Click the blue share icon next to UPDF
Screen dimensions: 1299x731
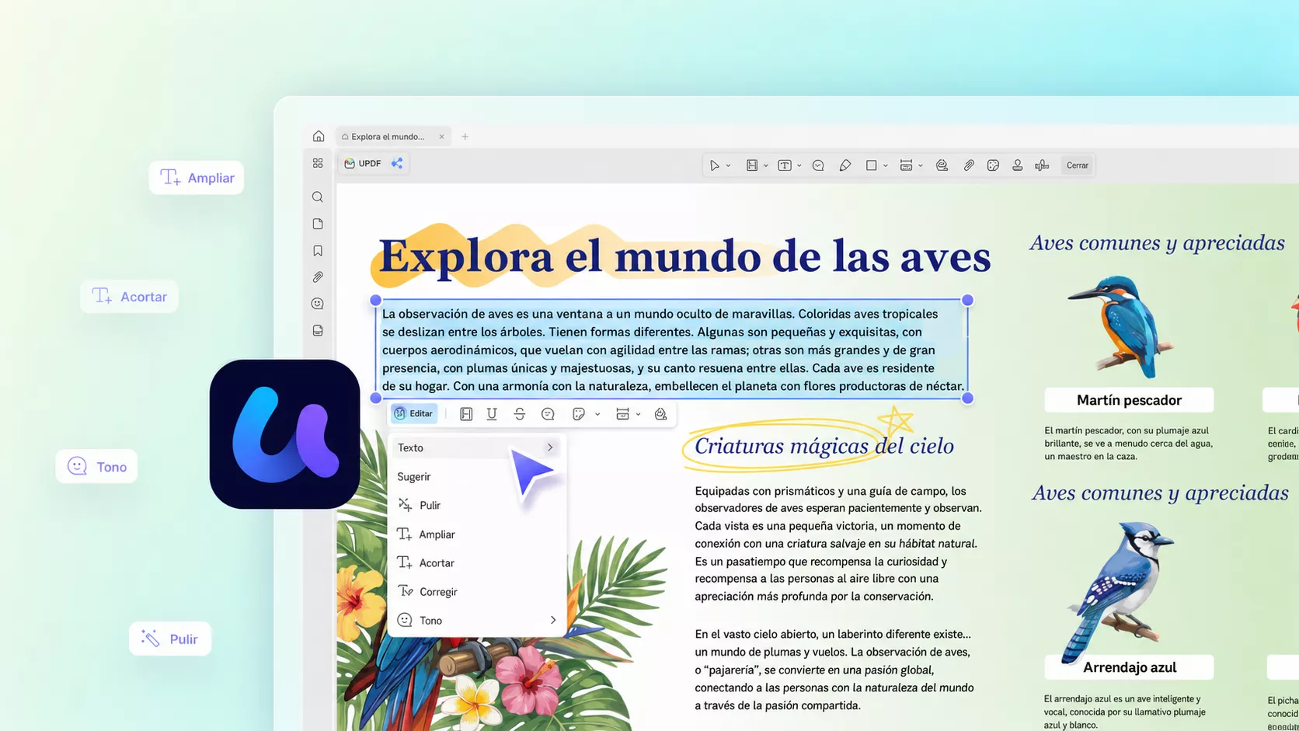[x=397, y=163]
